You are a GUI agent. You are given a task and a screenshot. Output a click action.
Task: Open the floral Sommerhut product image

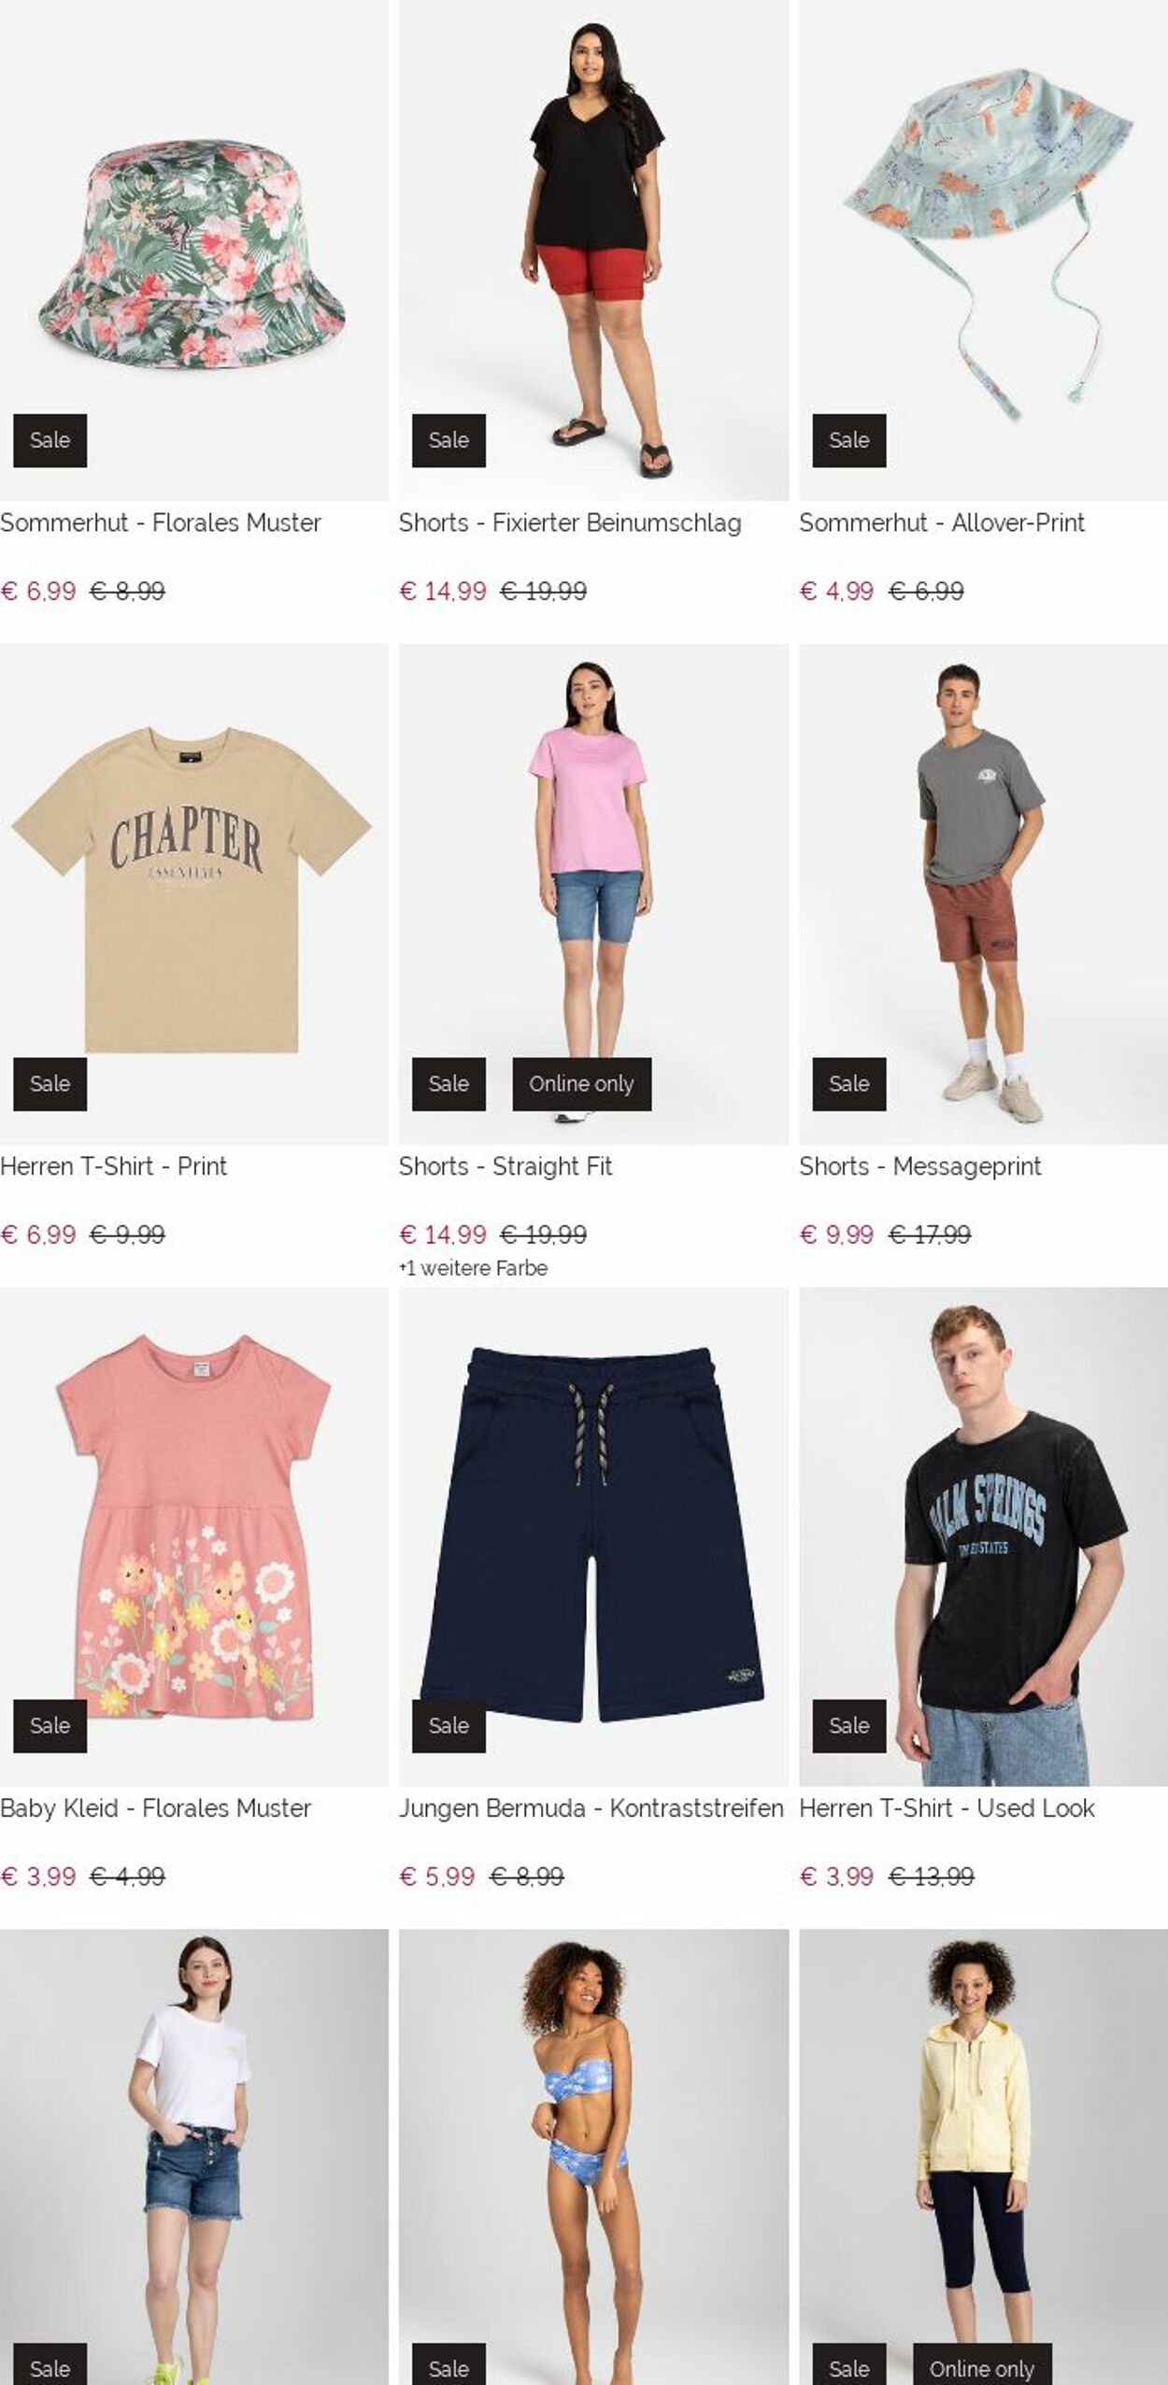point(193,250)
